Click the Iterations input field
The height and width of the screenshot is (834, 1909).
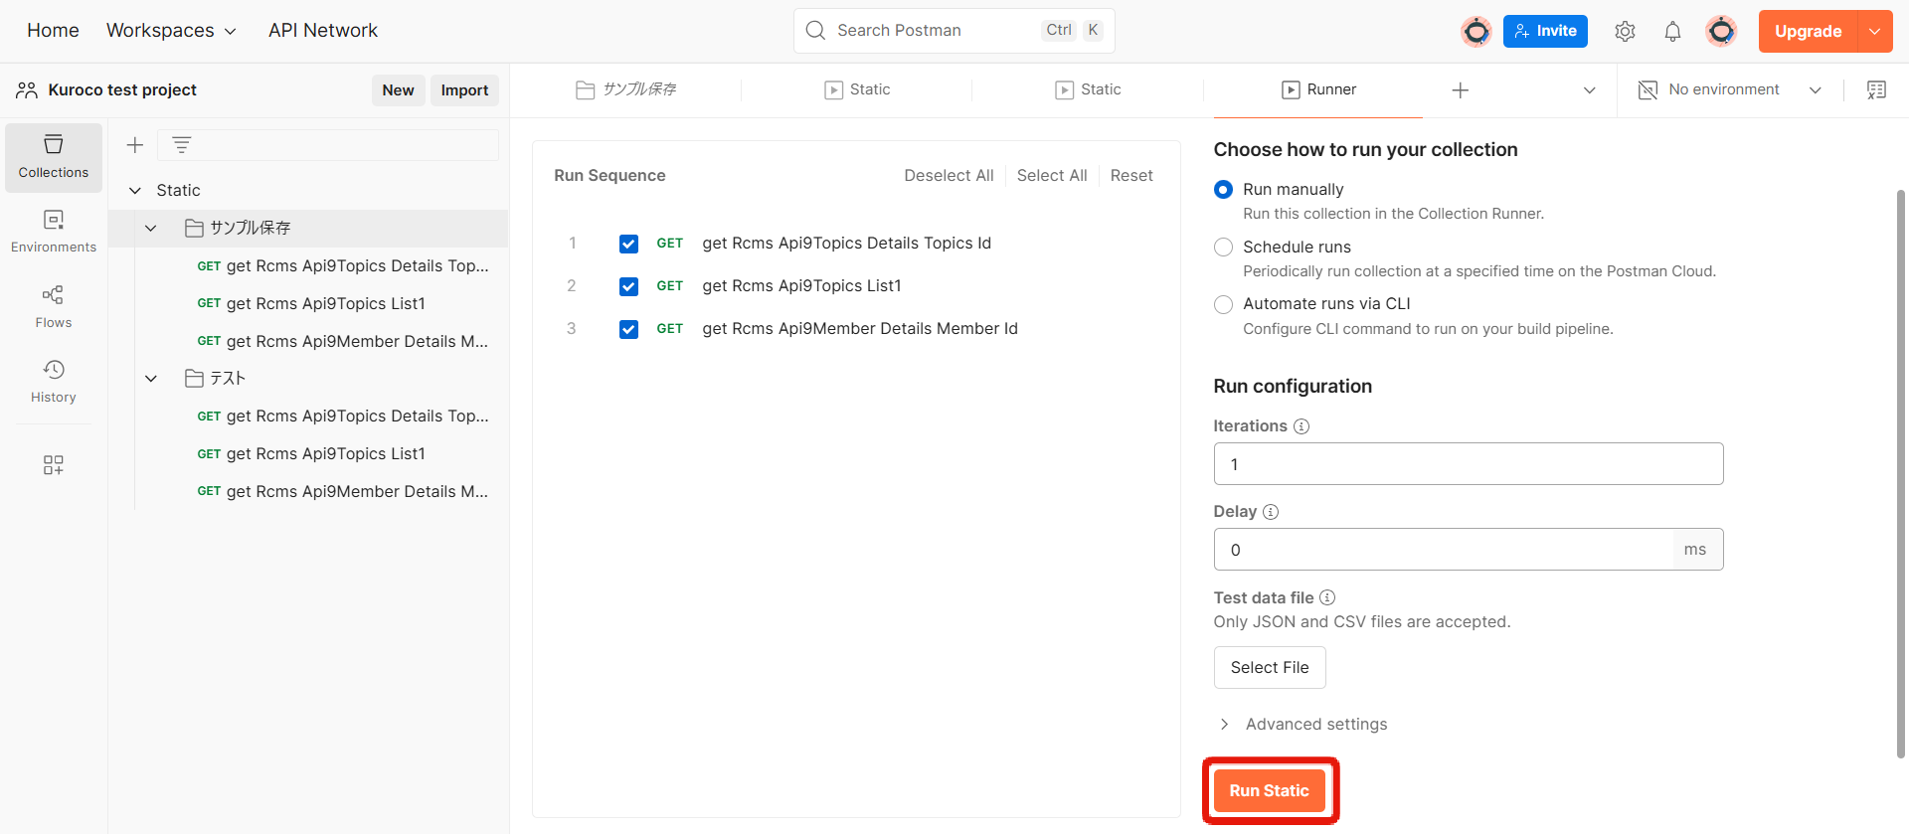click(x=1468, y=464)
